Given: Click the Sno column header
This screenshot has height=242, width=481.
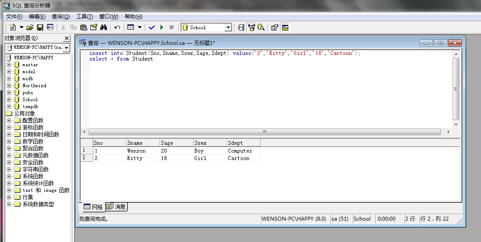Looking at the screenshot, I should point(109,143).
